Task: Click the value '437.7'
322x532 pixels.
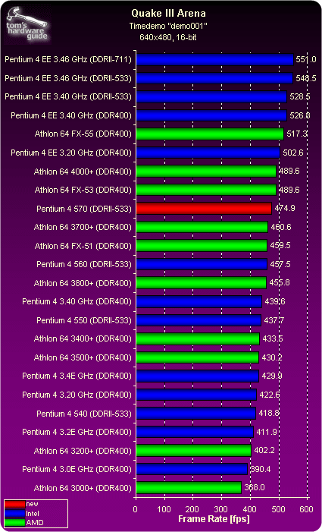Action: (274, 320)
